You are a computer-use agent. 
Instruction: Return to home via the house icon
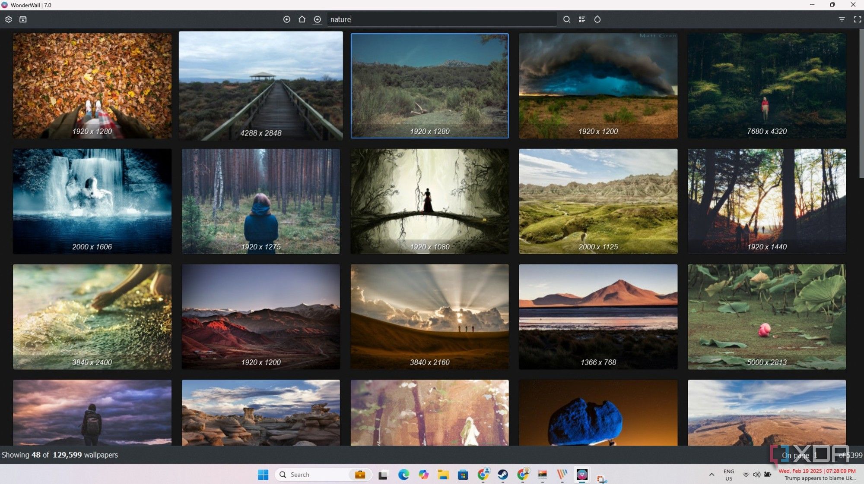coord(302,19)
